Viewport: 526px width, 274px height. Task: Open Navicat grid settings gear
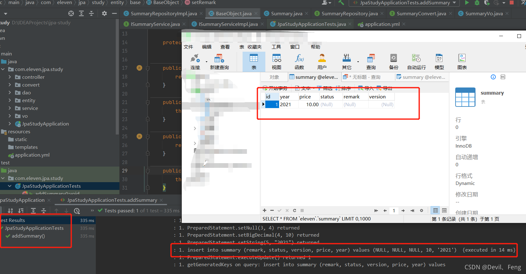[422, 211]
